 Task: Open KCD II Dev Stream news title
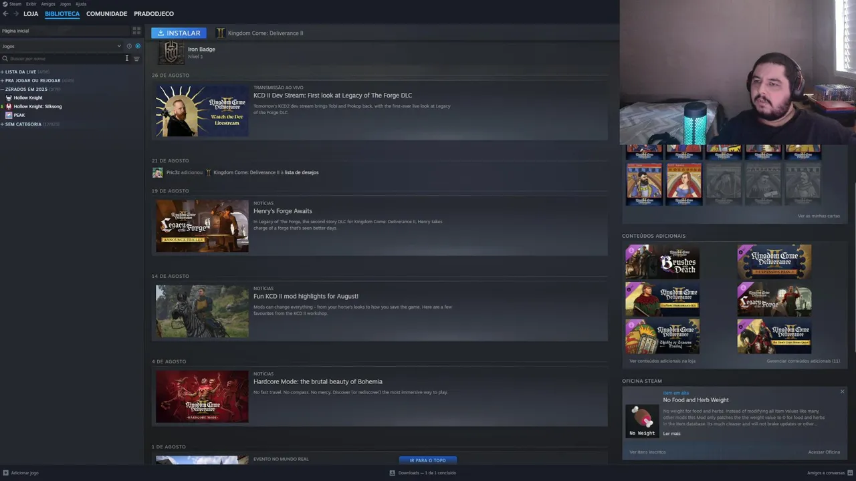[x=332, y=96]
